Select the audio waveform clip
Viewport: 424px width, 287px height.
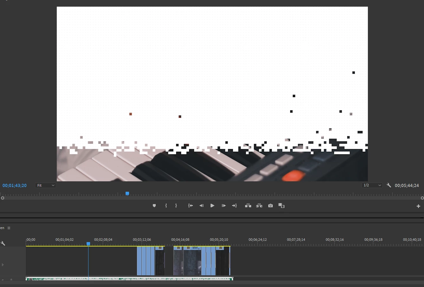pyautogui.click(x=129, y=279)
